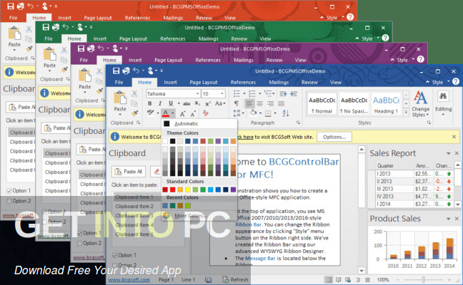Screen dimensions: 463x285
Task: Click the Bullets list icon in Paragraph group
Action: click(x=237, y=93)
